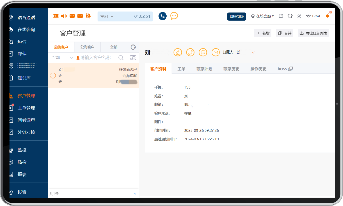Open 知识库 in the sidebar
Screen dimensions: 343x206
coord(24,78)
